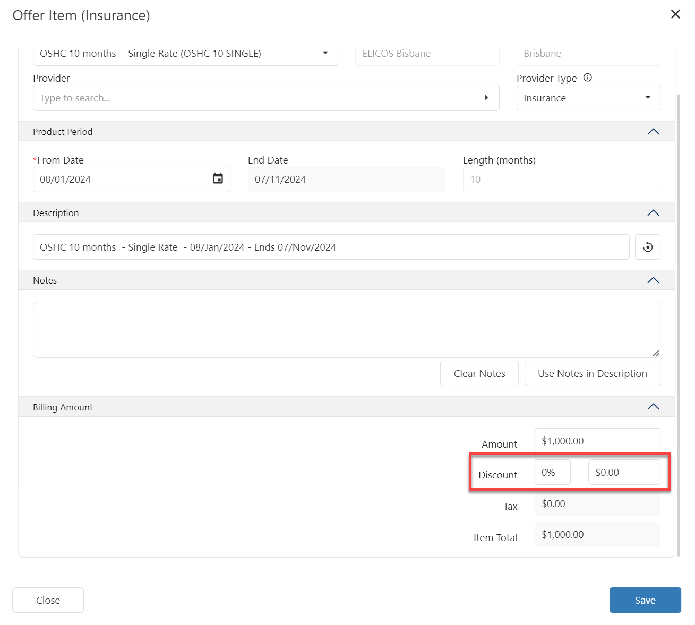Open the Provider Type Insurance dropdown

(647, 98)
